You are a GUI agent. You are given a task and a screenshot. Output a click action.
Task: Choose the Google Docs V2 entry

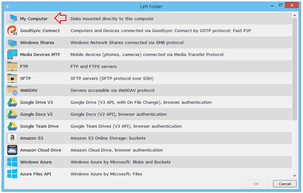point(36,114)
